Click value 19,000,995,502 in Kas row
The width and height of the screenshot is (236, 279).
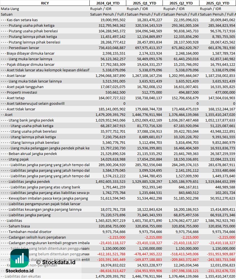[x=113, y=20]
